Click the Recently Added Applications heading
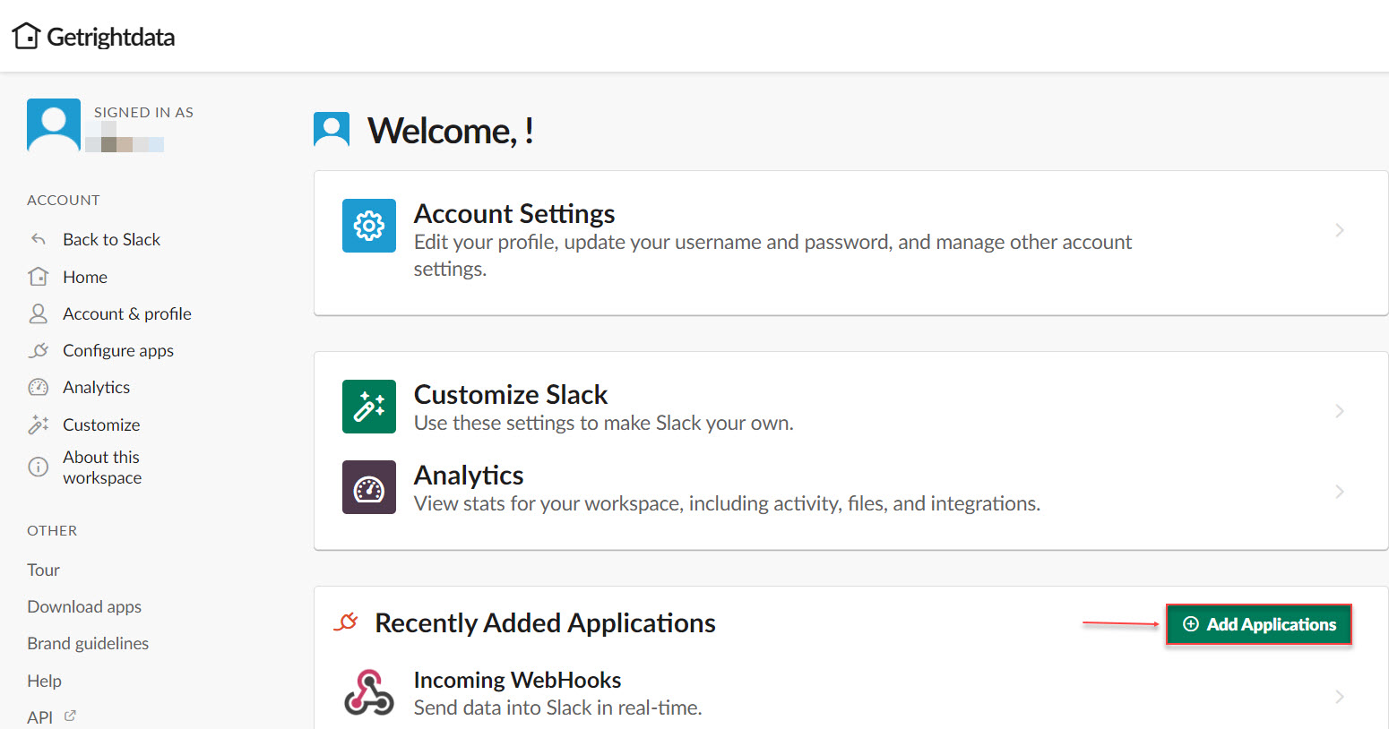 coord(545,622)
